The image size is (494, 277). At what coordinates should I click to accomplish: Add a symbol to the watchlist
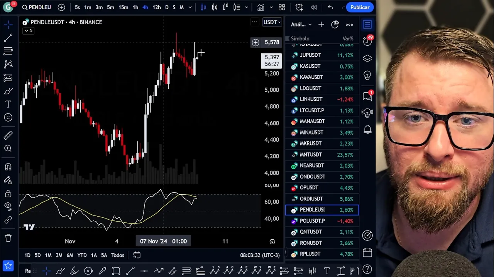321,25
